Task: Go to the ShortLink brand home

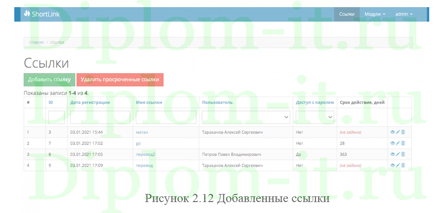Action: click(x=42, y=14)
